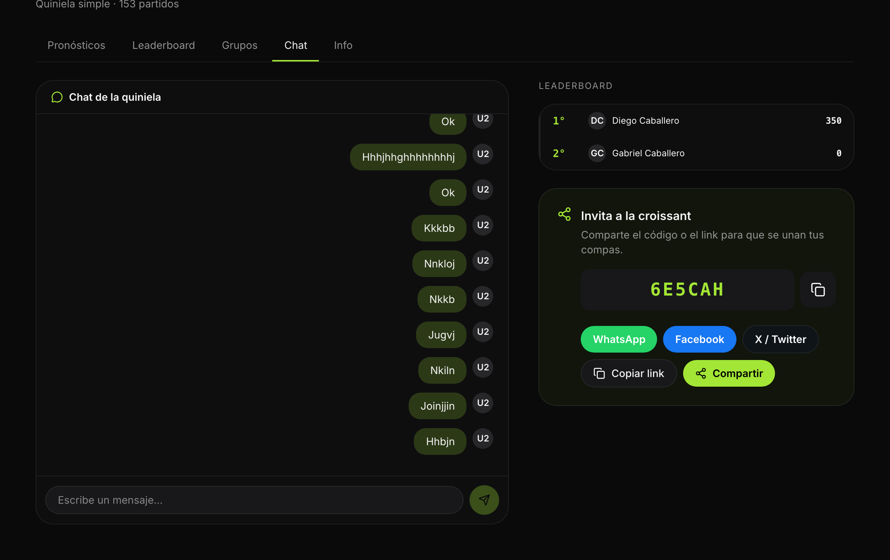Click the Hhhjhhghhhhhhhj chat message

pyautogui.click(x=408, y=157)
